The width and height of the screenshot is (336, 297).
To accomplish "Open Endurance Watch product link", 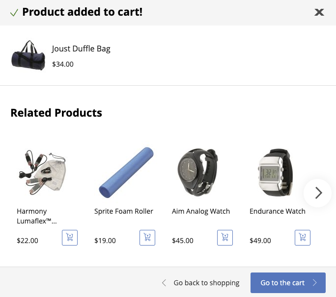I will [278, 211].
